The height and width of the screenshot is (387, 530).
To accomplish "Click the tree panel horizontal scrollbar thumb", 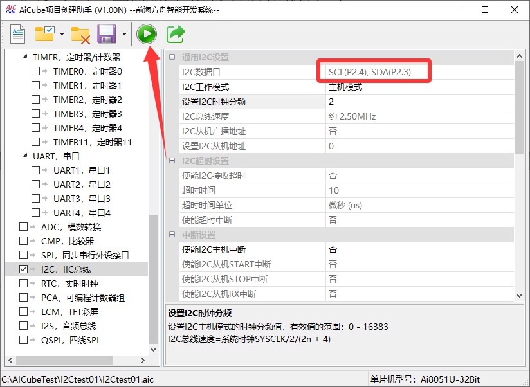I will point(64,360).
